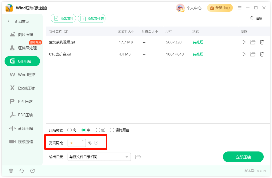The width and height of the screenshot is (272, 178).
Task: Increase 宽高同比 value with up arrow
Action: pyautogui.click(x=83, y=141)
